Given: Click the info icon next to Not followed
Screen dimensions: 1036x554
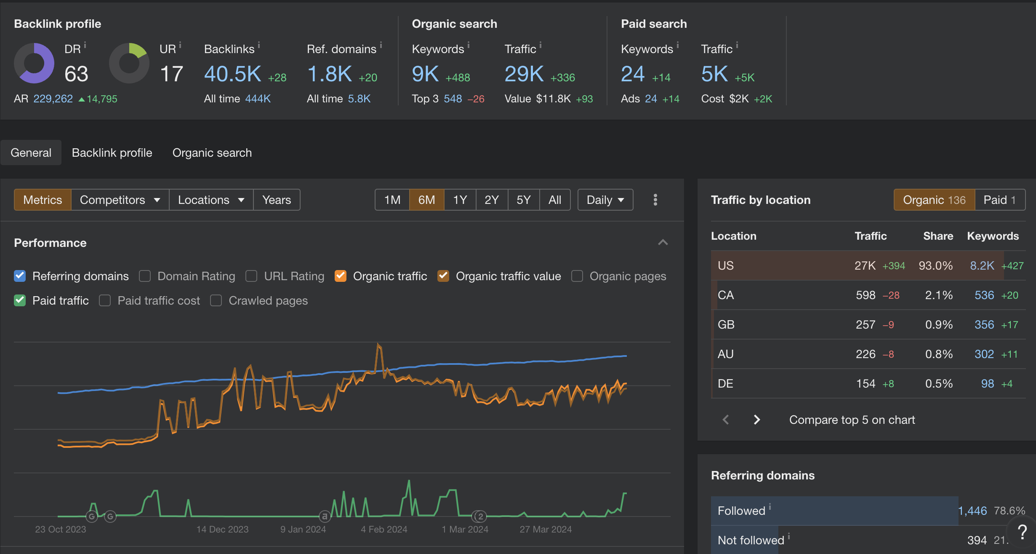Looking at the screenshot, I should coord(789,536).
